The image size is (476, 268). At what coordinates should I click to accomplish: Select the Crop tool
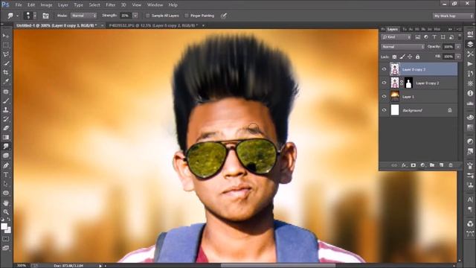(6, 72)
